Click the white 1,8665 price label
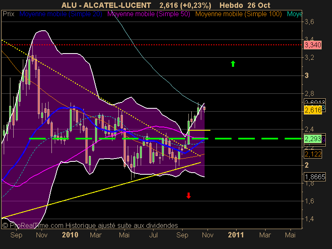 (315, 177)
